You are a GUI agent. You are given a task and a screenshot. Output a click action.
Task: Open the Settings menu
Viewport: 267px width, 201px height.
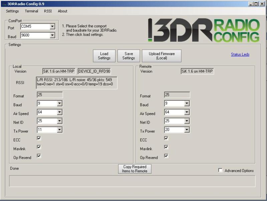point(12,11)
